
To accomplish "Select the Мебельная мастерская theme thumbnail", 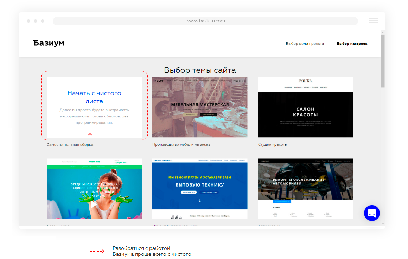I will (x=200, y=107).
